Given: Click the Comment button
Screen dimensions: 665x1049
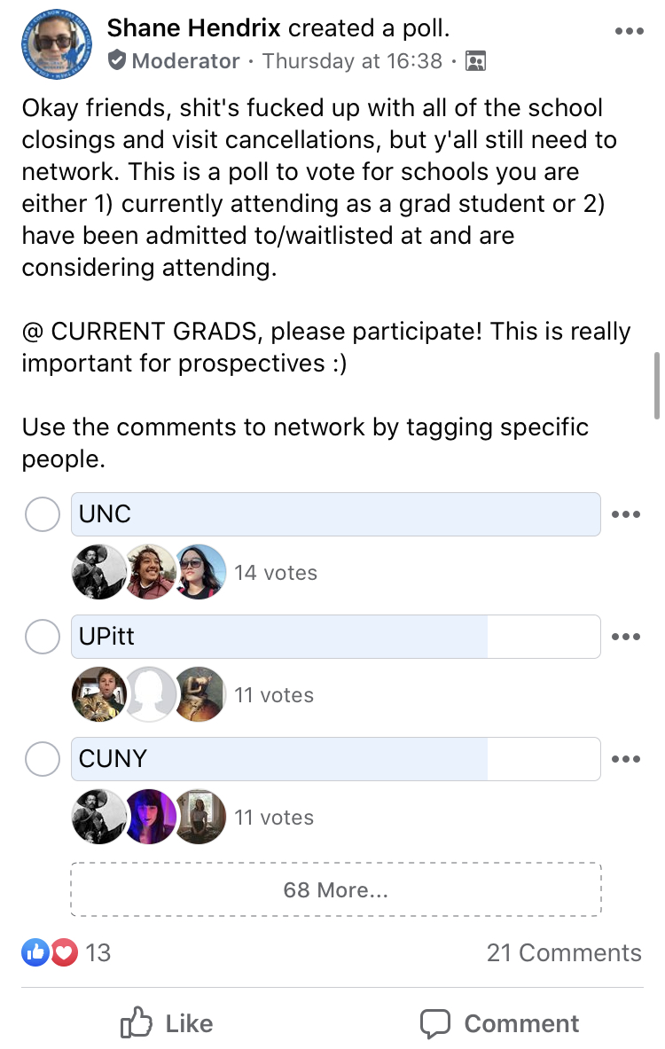Looking at the screenshot, I should [499, 1023].
